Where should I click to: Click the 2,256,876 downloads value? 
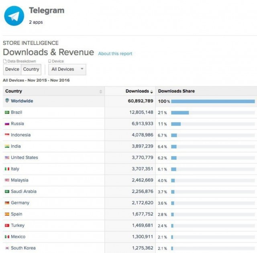tap(143, 192)
